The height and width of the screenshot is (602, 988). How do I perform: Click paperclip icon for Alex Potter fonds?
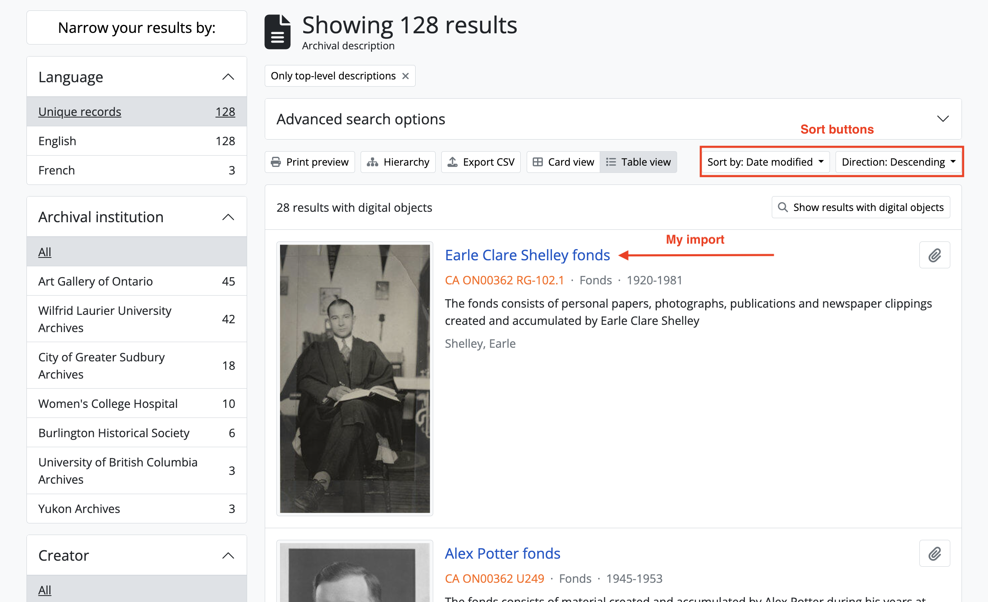coord(934,553)
